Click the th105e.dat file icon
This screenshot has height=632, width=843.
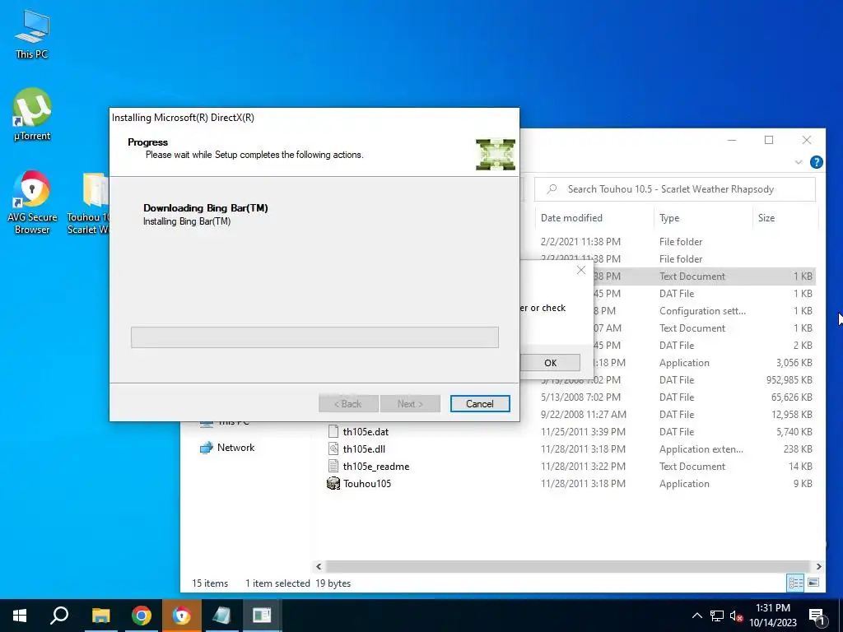tap(333, 431)
